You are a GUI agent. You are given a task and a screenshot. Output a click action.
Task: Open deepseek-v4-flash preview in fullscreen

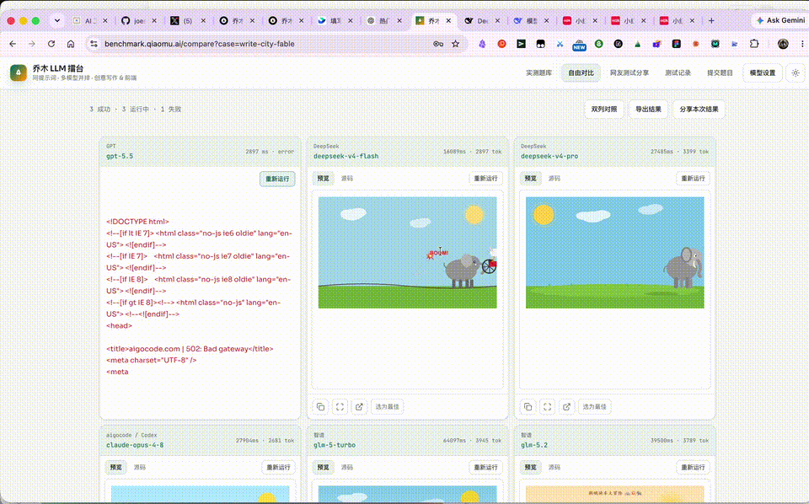[x=340, y=407]
